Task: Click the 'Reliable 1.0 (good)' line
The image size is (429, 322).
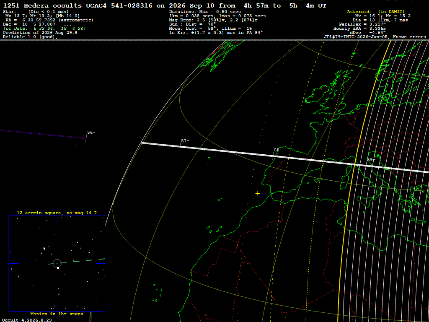Action: click(x=30, y=37)
